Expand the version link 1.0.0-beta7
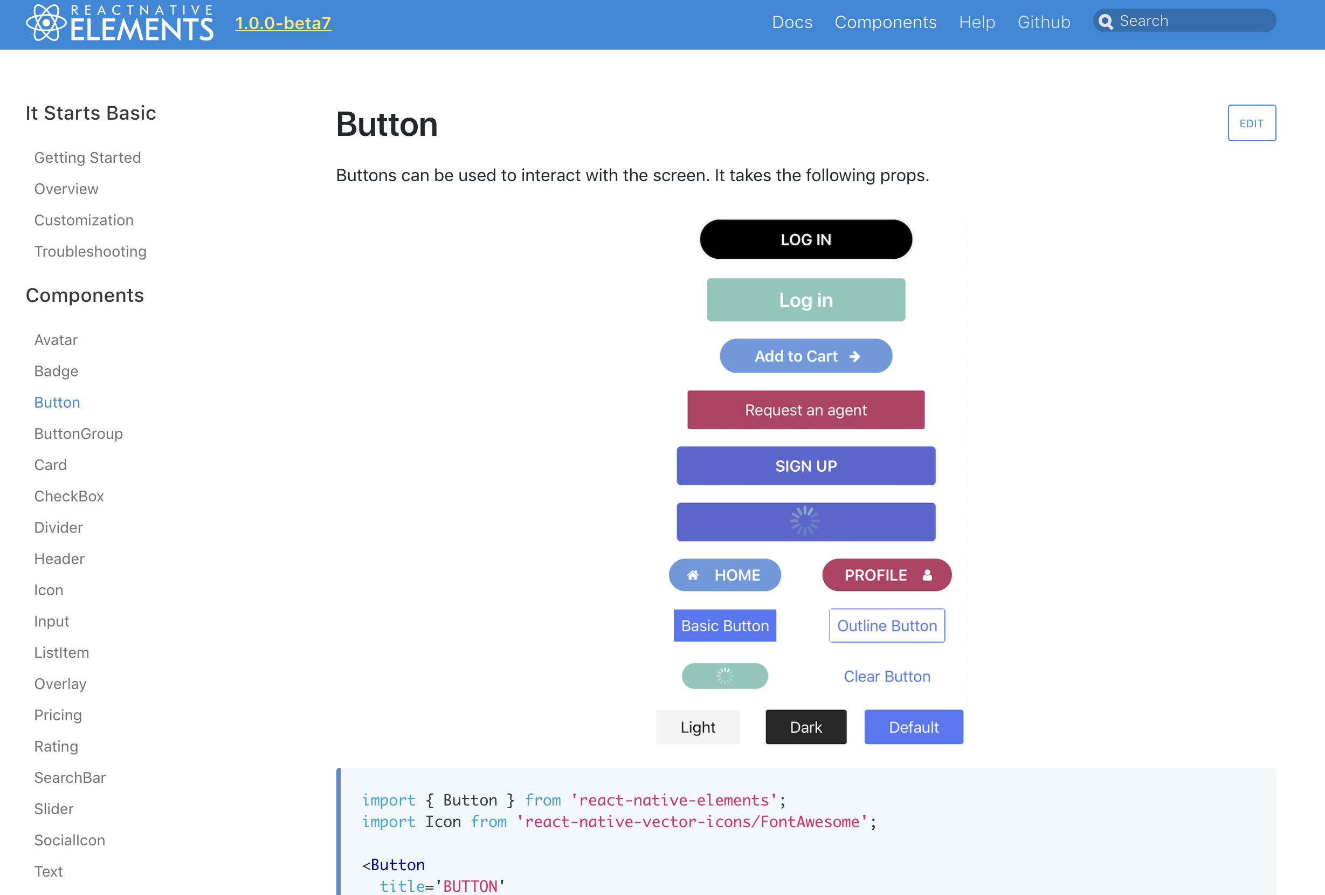Image resolution: width=1325 pixels, height=895 pixels. tap(283, 23)
